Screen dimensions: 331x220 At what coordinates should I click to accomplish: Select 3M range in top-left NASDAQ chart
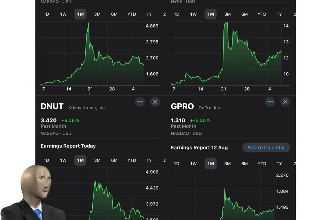pyautogui.click(x=97, y=14)
